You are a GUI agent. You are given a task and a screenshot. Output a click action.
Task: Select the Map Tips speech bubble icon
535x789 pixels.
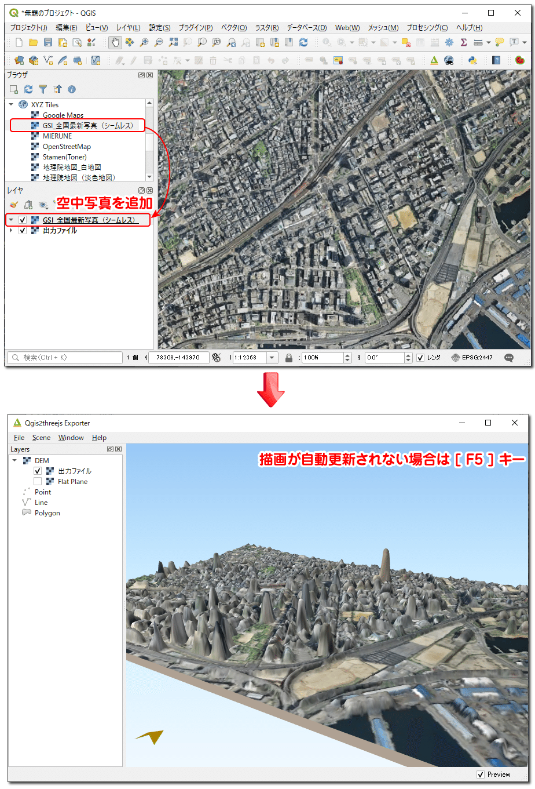click(x=499, y=42)
